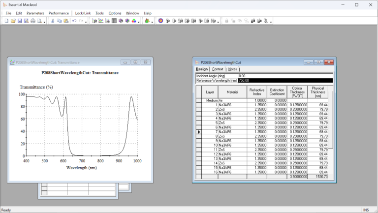The width and height of the screenshot is (378, 213).
Task: Switch to the Notes tab
Action: [x=233, y=69]
